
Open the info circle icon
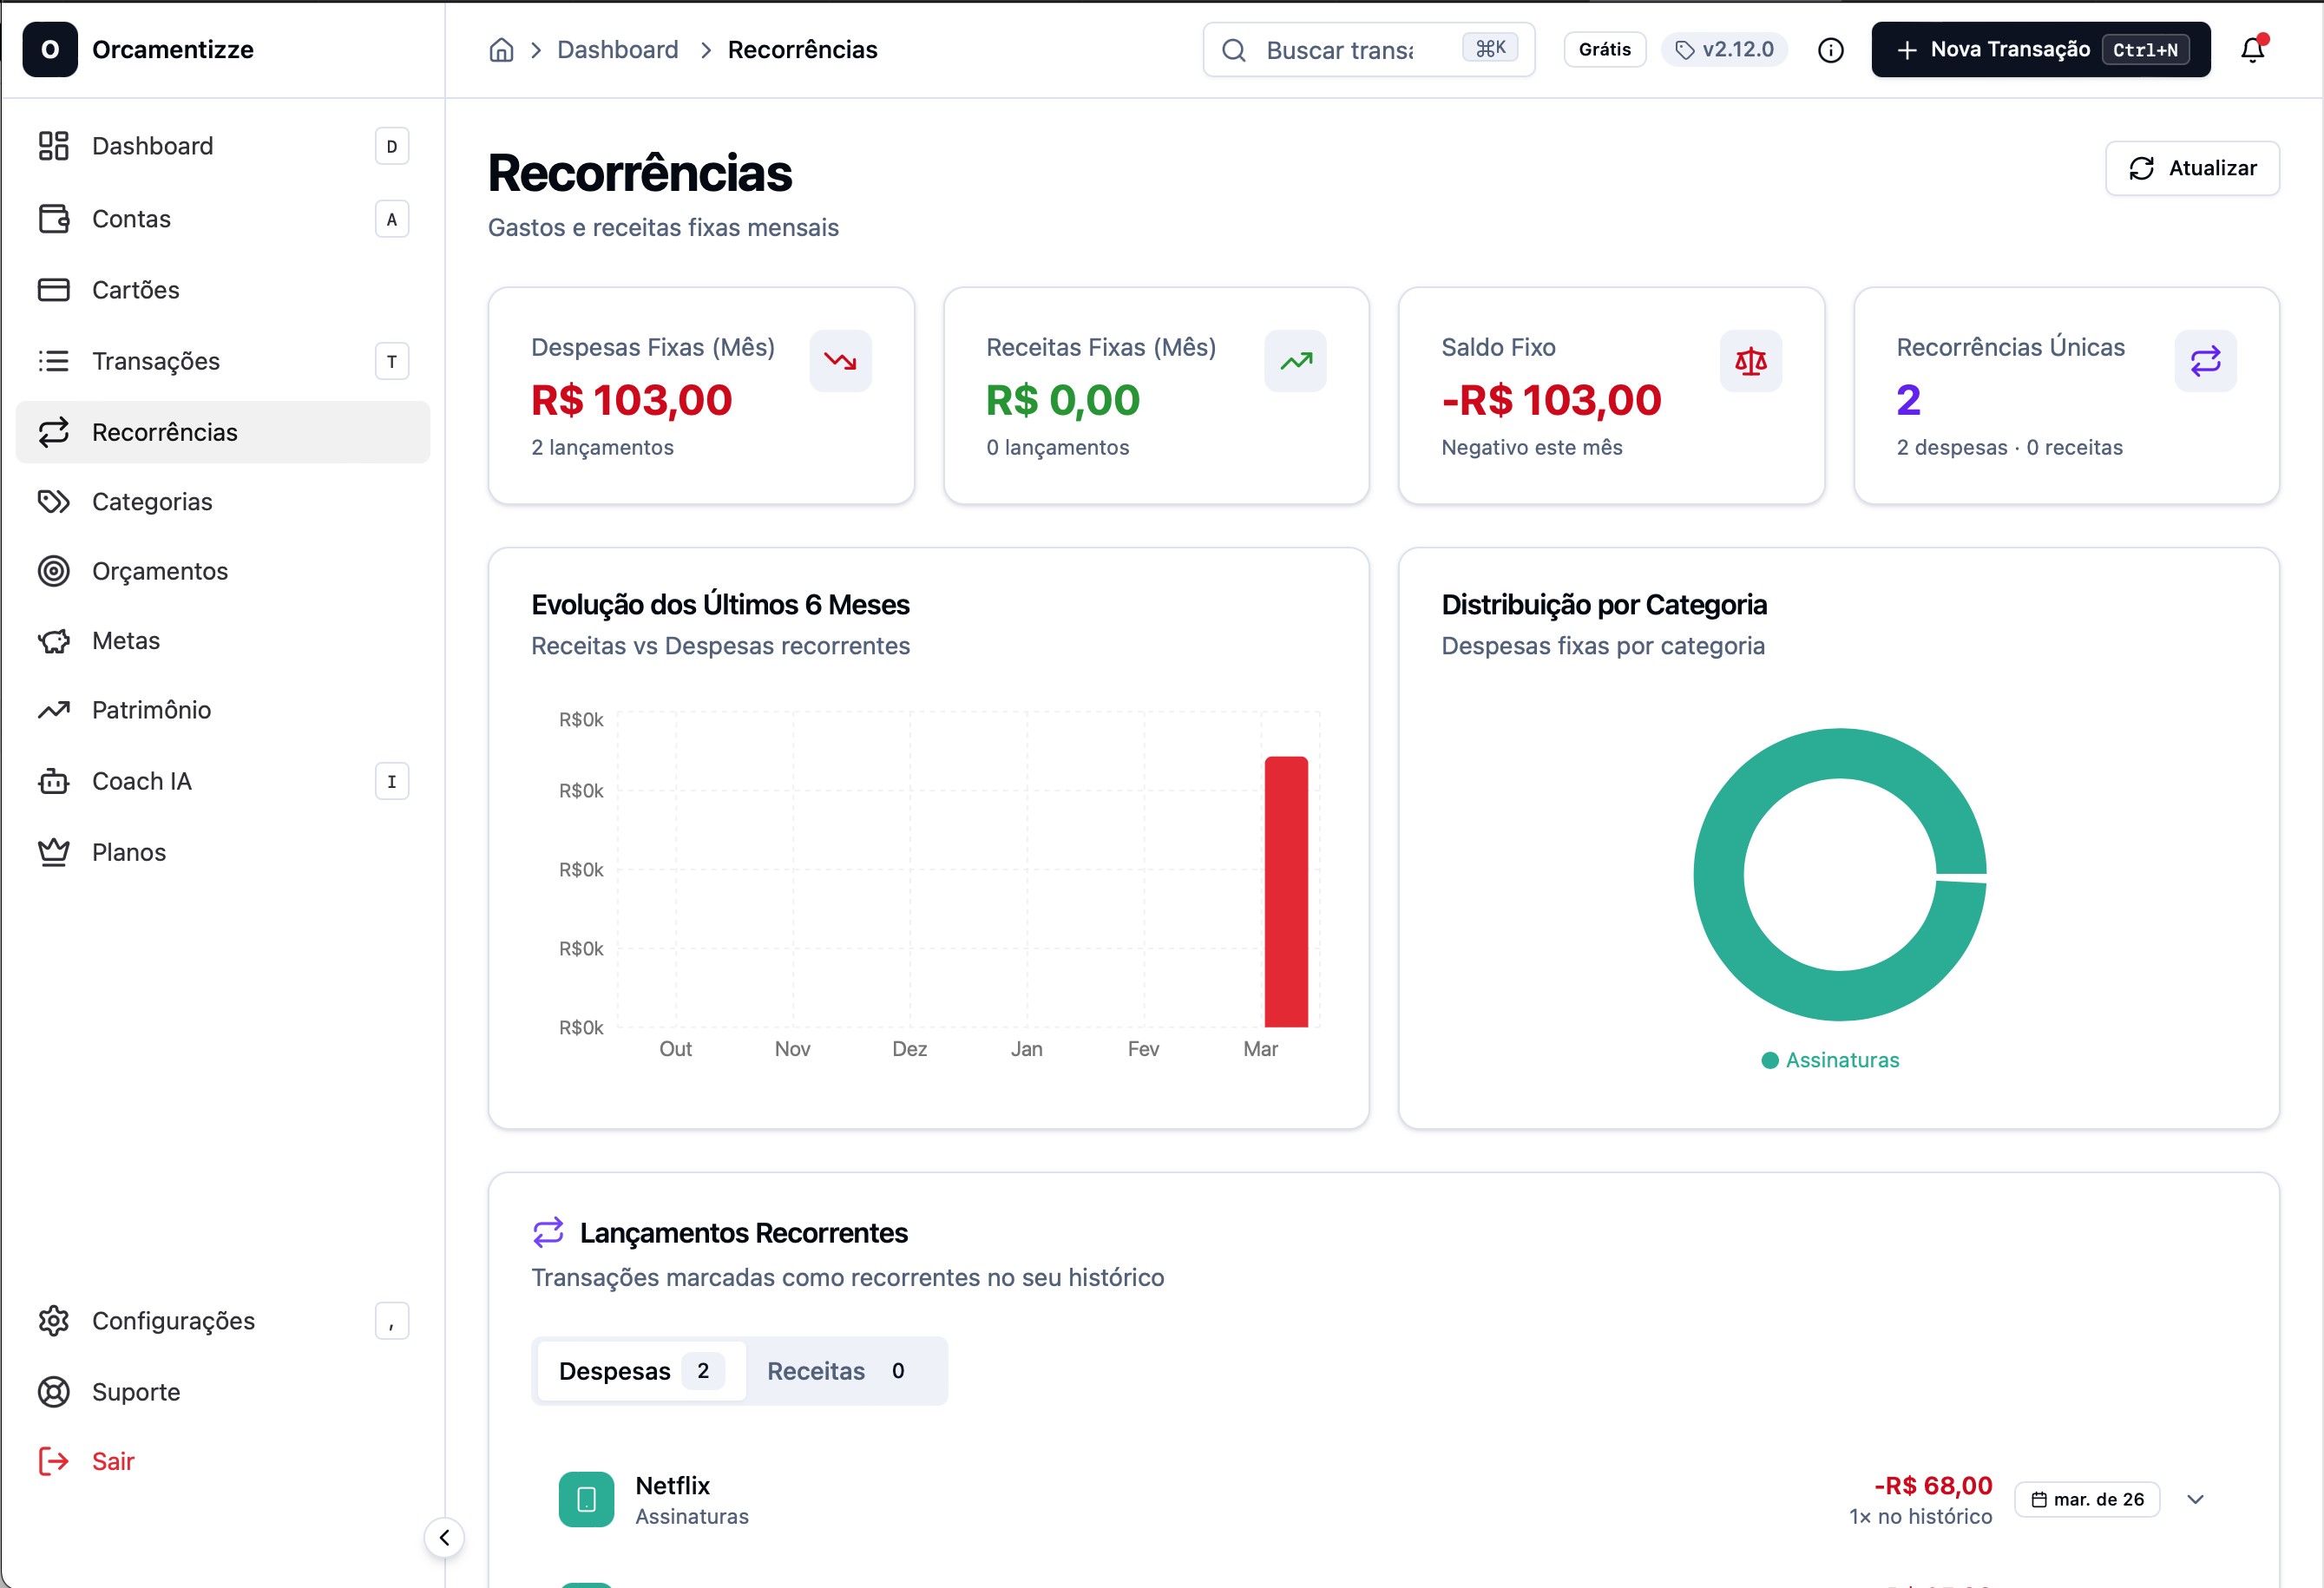point(1830,50)
